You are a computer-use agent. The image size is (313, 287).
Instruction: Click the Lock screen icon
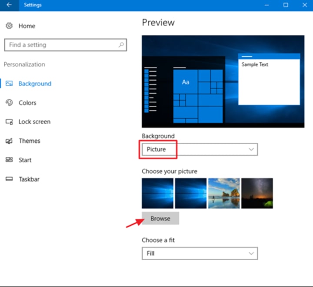(x=9, y=122)
